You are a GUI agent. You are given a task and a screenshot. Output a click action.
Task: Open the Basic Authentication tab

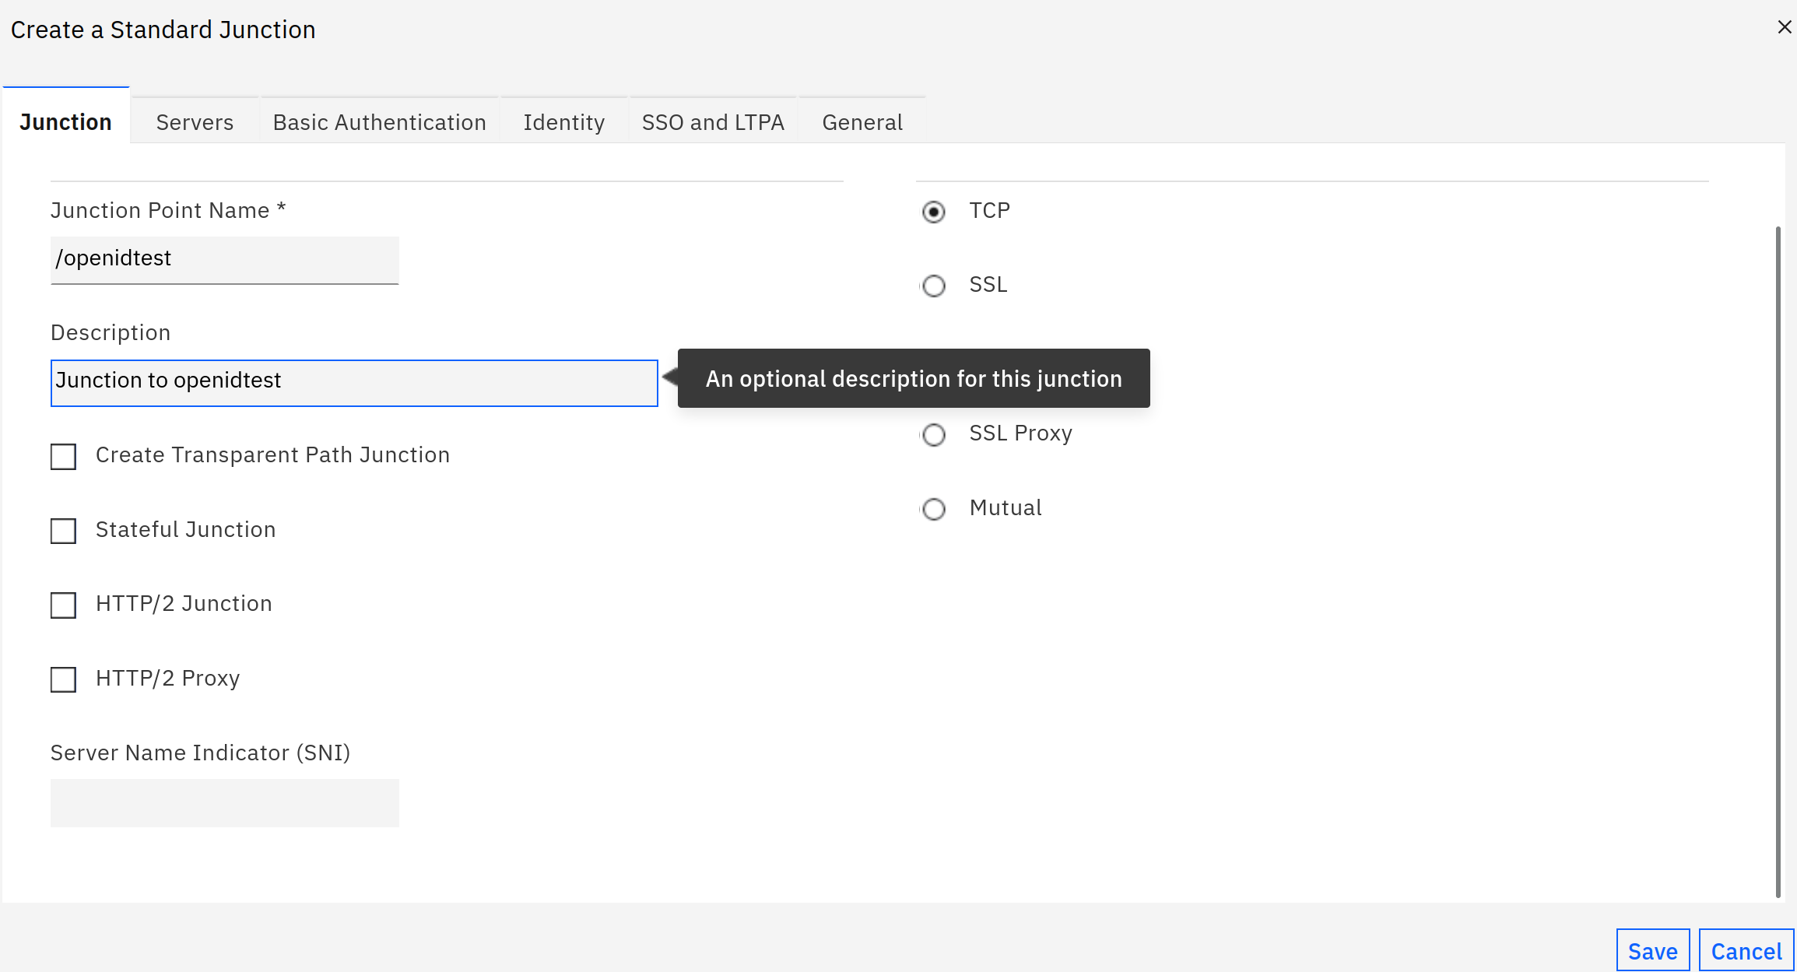[x=379, y=122]
